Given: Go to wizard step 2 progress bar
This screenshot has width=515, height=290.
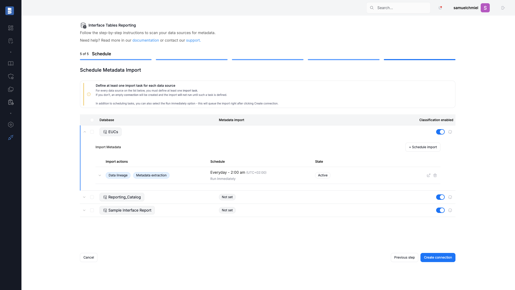Looking at the screenshot, I should (192, 60).
